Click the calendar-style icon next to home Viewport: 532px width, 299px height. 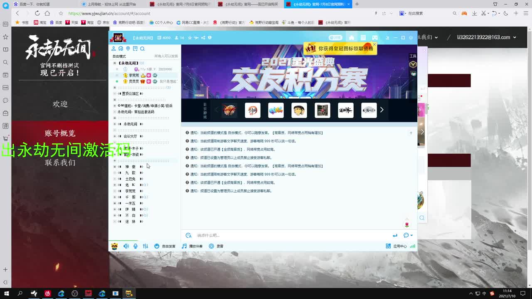coord(363,38)
